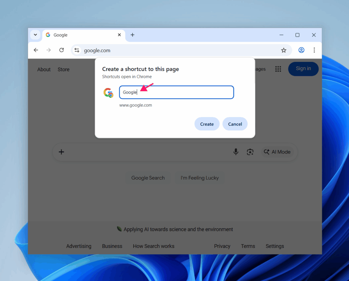Bookmark this page with star icon
This screenshot has width=349, height=281.
tap(284, 50)
